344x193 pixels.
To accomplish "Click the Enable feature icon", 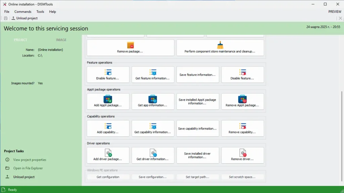I will 108,72.
